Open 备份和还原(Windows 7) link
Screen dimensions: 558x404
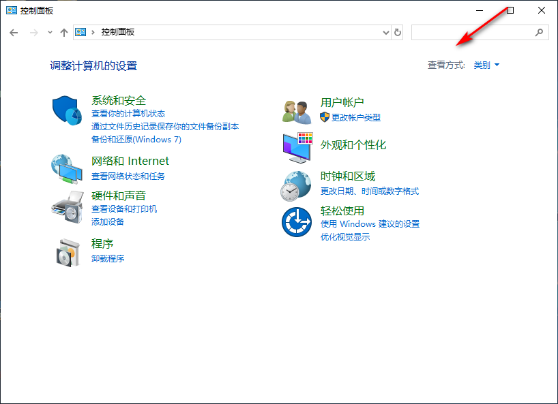click(x=136, y=139)
